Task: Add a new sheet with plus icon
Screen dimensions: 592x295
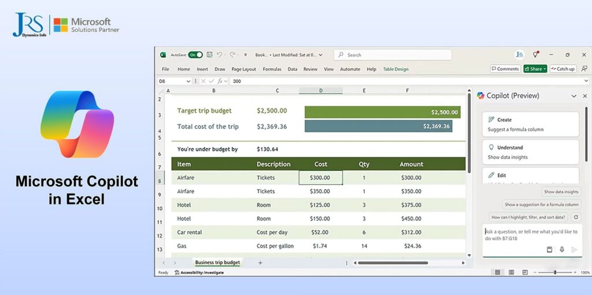Action: coord(260,263)
